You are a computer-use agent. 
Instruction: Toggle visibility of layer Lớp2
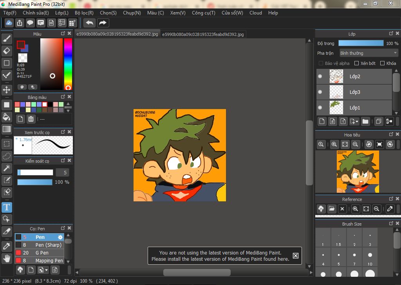[x=320, y=76]
